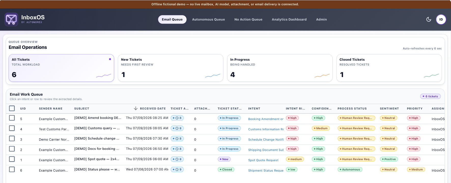Click the Closed status badge in UID 6 row
451x183 pixels.
pyautogui.click(x=226, y=170)
